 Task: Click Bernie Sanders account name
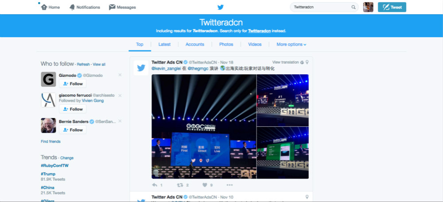74,122
